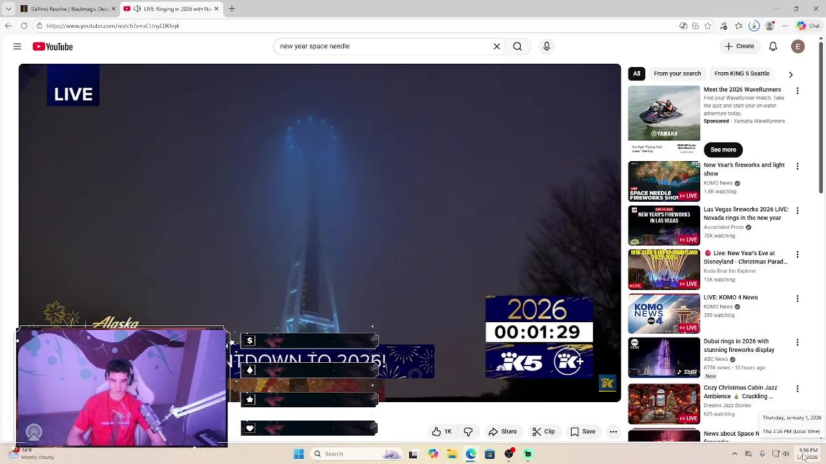The image size is (826, 464).
Task: Open more actions ellipsis under video
Action: [614, 432]
